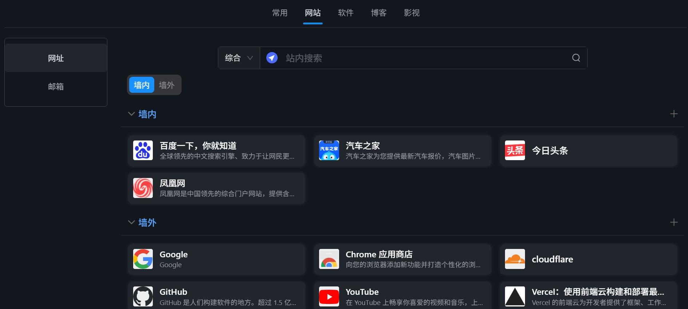
Task: Click the 凤凰网 swirl logo icon
Action: pos(143,188)
